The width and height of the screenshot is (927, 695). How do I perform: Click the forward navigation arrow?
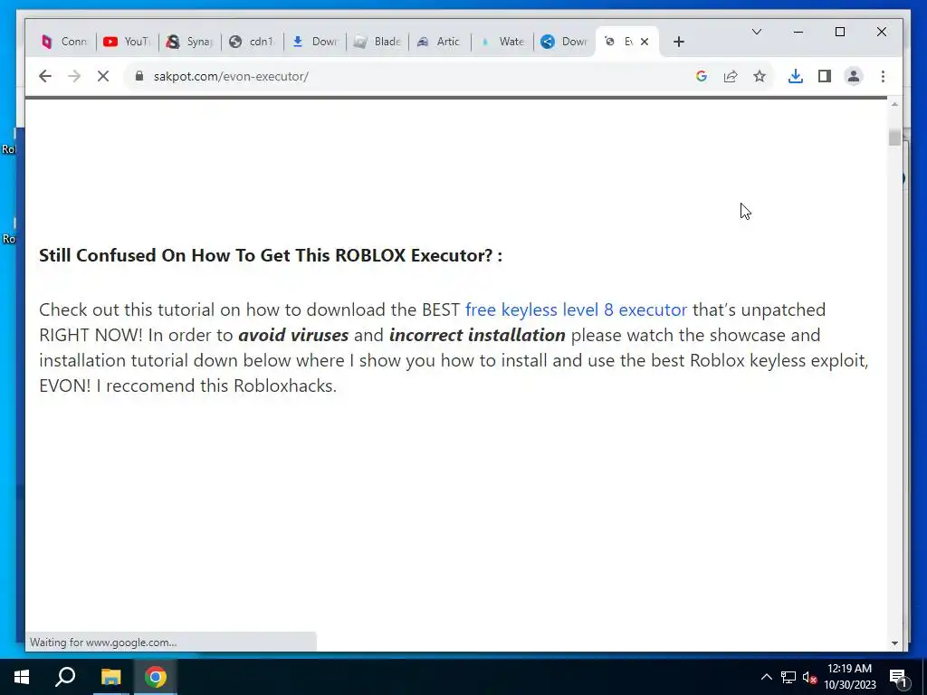pyautogui.click(x=74, y=76)
